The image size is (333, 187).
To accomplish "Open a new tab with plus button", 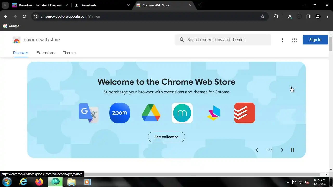I will tap(200, 5).
